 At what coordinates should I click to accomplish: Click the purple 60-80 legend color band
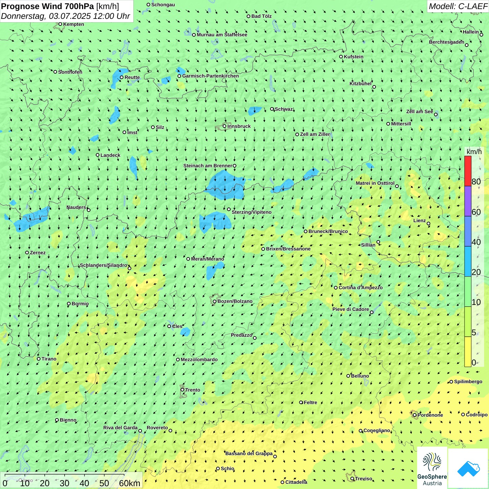(x=468, y=201)
